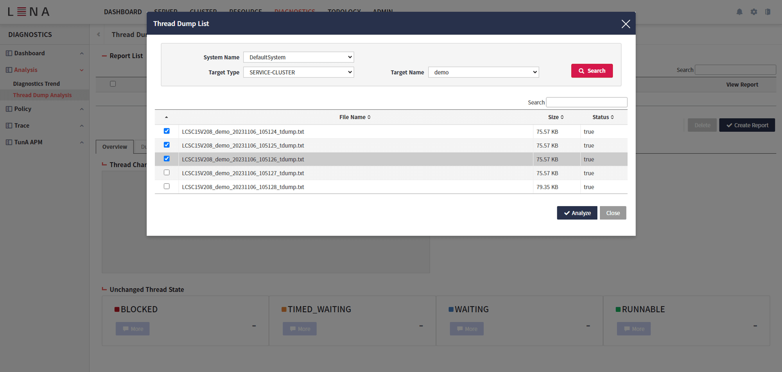
Task: Open the settings gear icon
Action: [754, 12]
